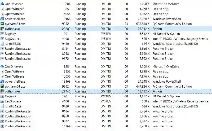The width and height of the screenshot is (212, 131).
Task: Click NT Kernel & System beside 5,512 K
Action: click(166, 34)
